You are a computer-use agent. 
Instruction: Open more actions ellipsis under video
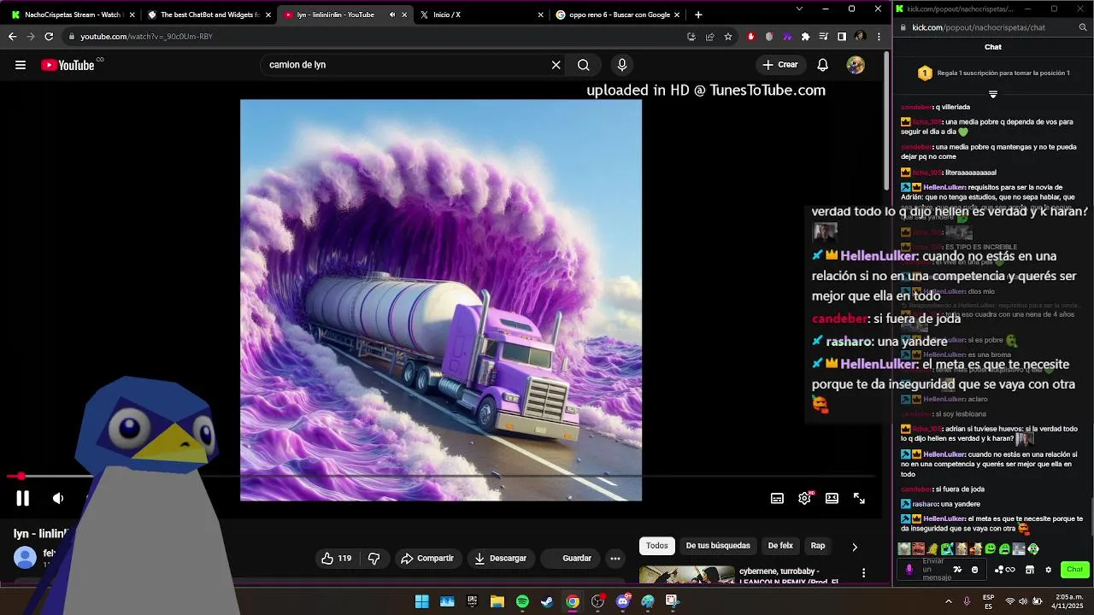[x=615, y=559]
